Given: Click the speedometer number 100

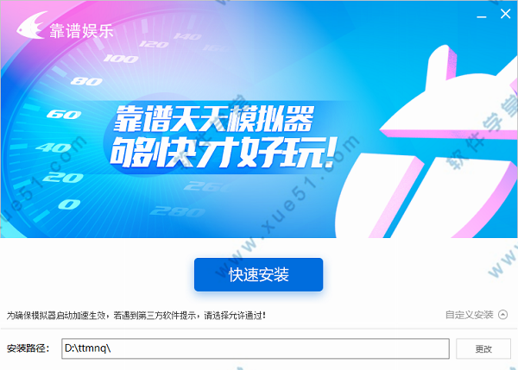Looking at the screenshot, I should (x=121, y=59).
